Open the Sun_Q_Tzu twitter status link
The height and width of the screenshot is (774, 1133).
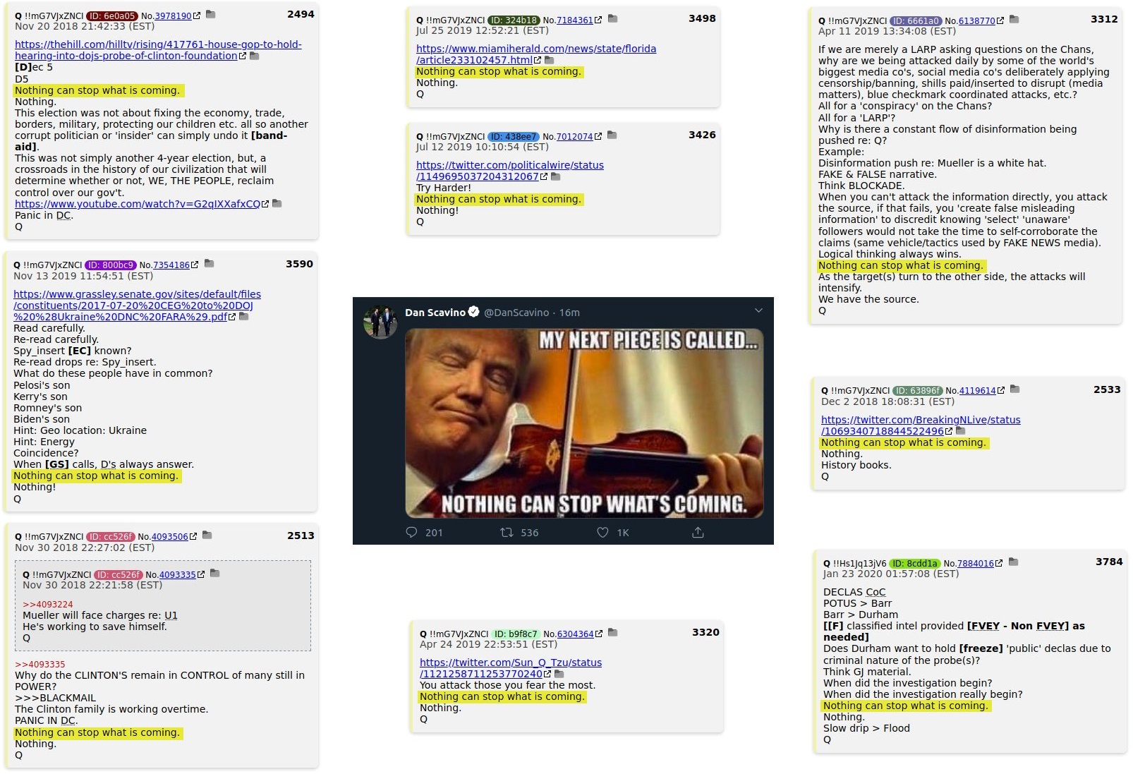point(511,667)
